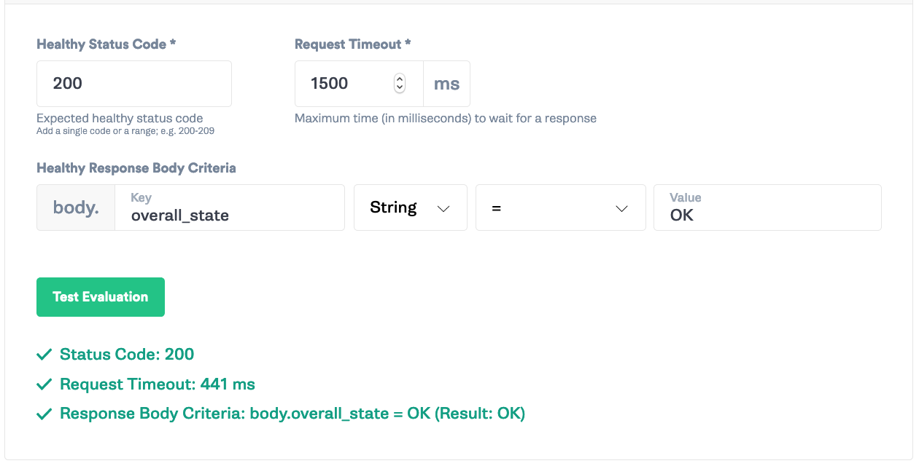This screenshot has height=466, width=919.
Task: Click the Request Timeout: 441 ms result
Action: pyautogui.click(x=158, y=384)
